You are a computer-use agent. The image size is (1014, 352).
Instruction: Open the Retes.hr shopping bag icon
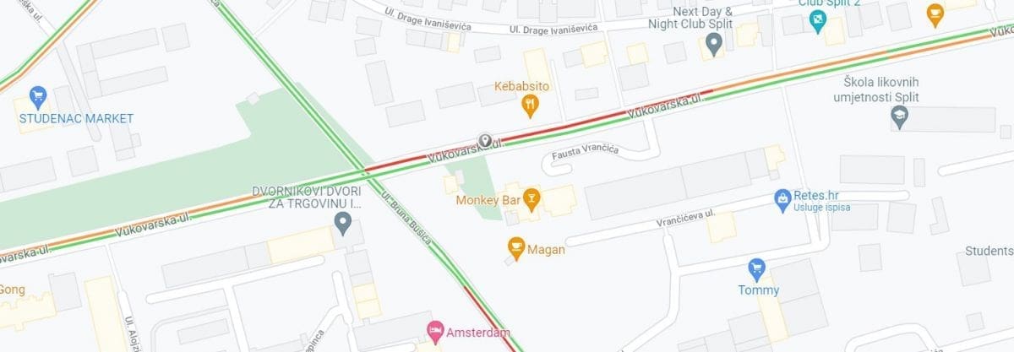(783, 199)
